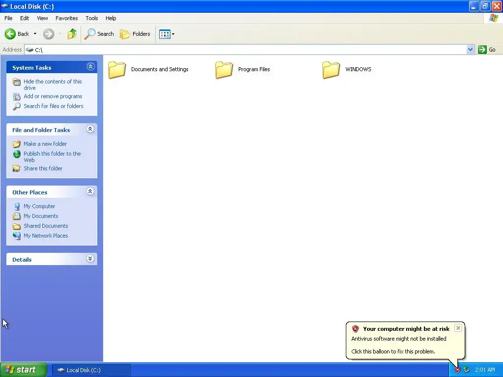Click the green Go arrow button
This screenshot has height=377, width=503.
coord(482,50)
